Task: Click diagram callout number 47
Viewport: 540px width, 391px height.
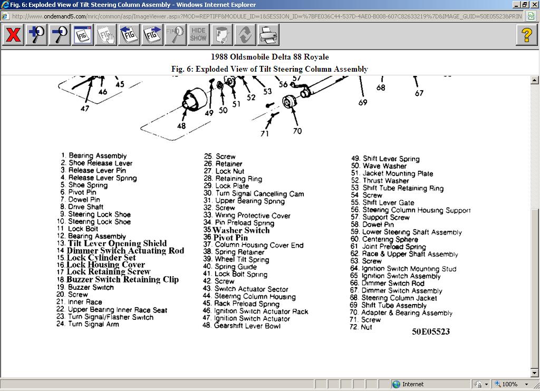Action: tap(85, 109)
